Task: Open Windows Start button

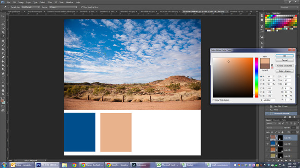Action: (4, 165)
